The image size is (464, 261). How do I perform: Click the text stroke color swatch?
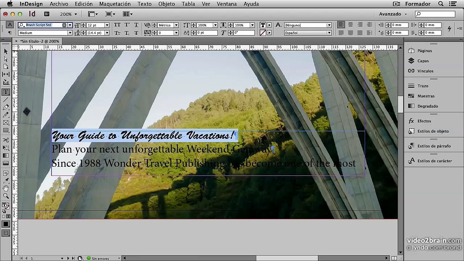pyautogui.click(x=263, y=33)
